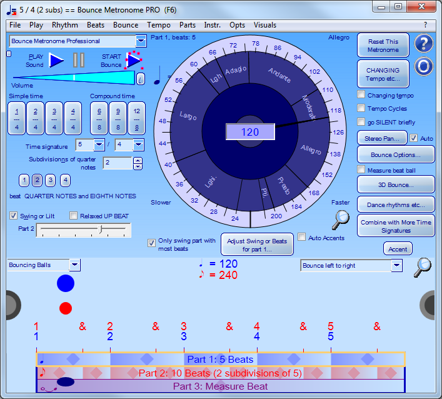Enable Changing tempo checkbox
Image resolution: width=442 pixels, height=399 pixels.
click(x=361, y=94)
